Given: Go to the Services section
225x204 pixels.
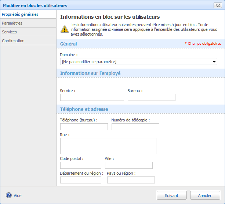Looking at the screenshot, I should (10, 32).
